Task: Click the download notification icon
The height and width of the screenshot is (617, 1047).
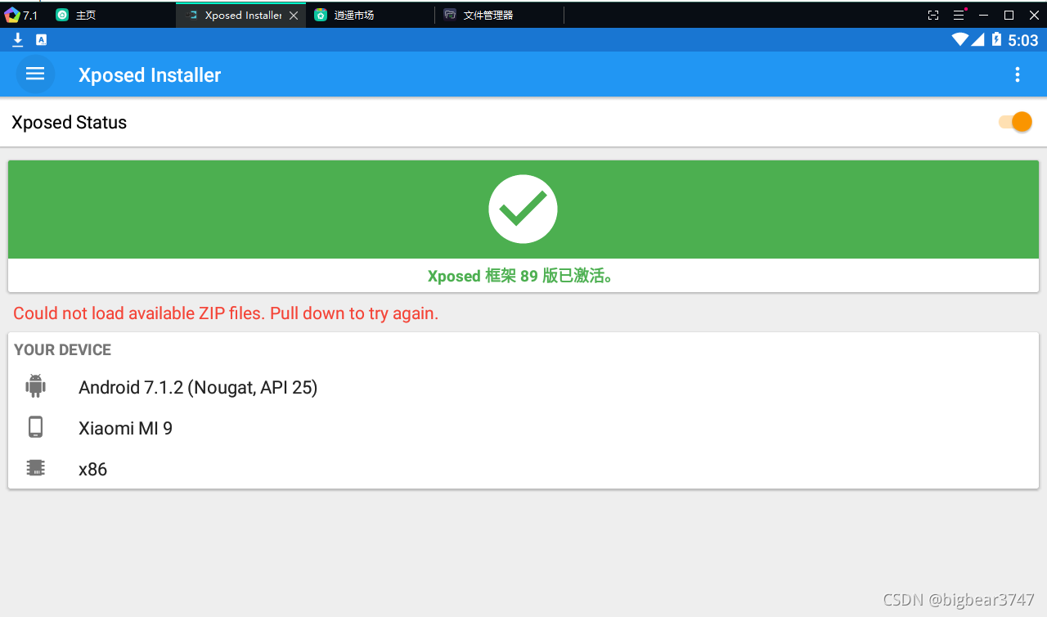Action: click(x=18, y=39)
